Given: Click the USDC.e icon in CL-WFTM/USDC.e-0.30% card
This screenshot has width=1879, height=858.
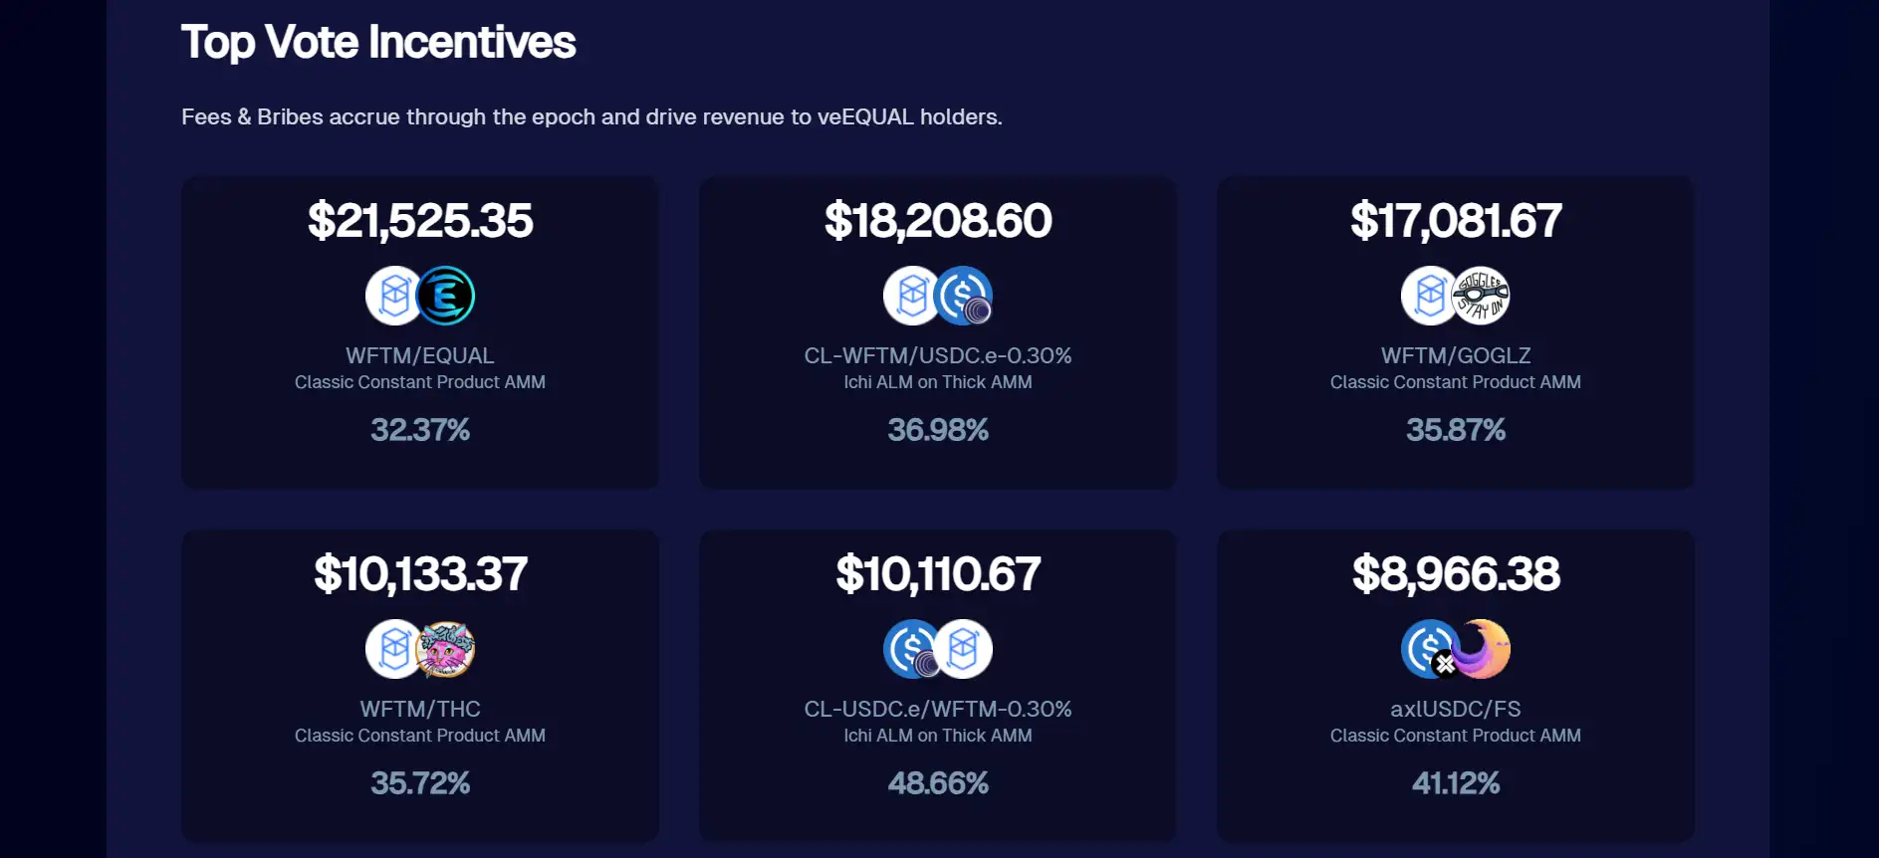Looking at the screenshot, I should (964, 296).
